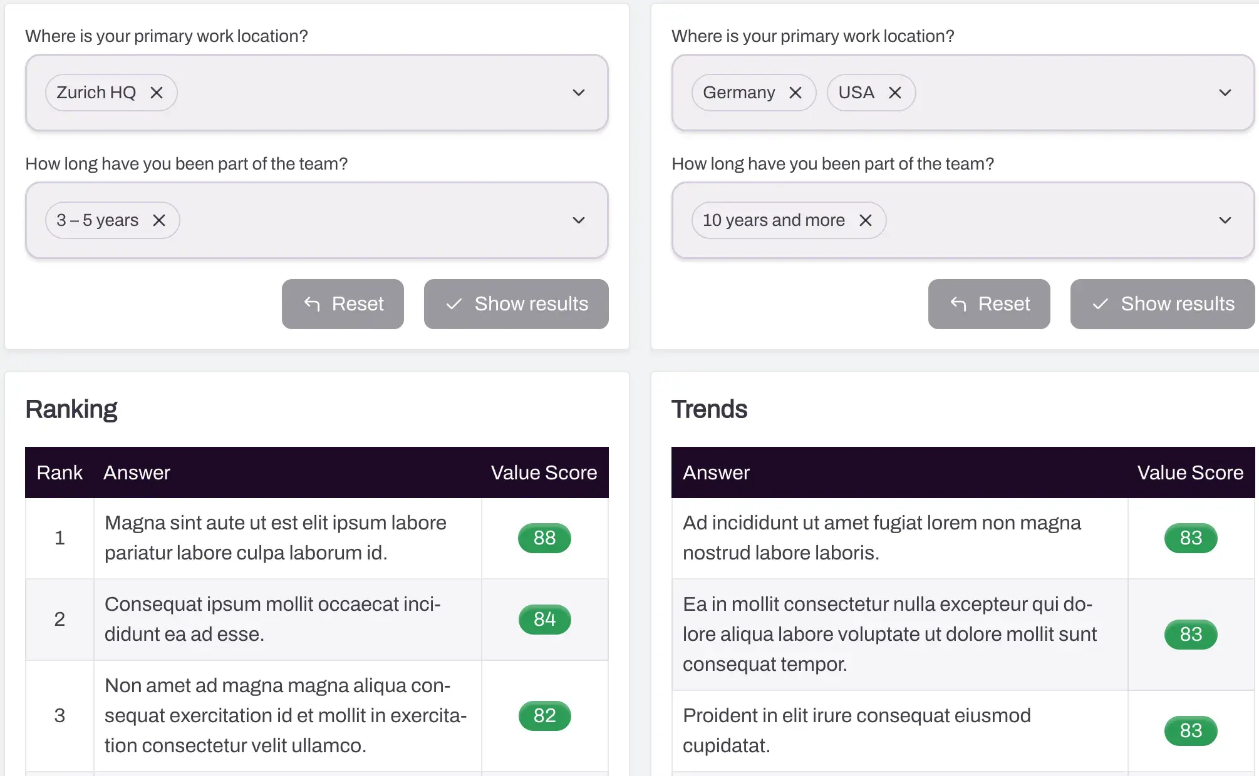Select the 'Proident in elit irure' trend answer
The height and width of the screenshot is (776, 1259).
(x=856, y=730)
